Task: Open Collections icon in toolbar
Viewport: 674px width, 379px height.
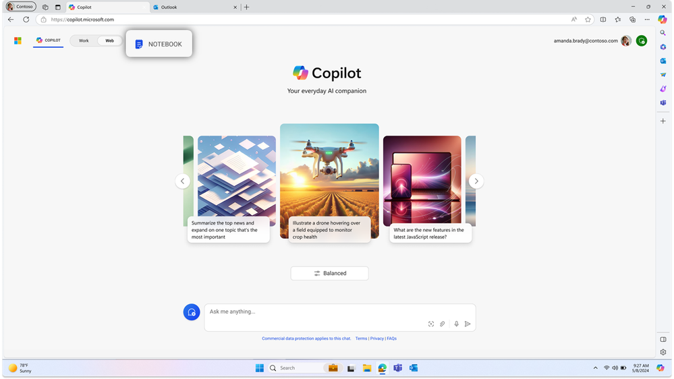Action: (632, 20)
